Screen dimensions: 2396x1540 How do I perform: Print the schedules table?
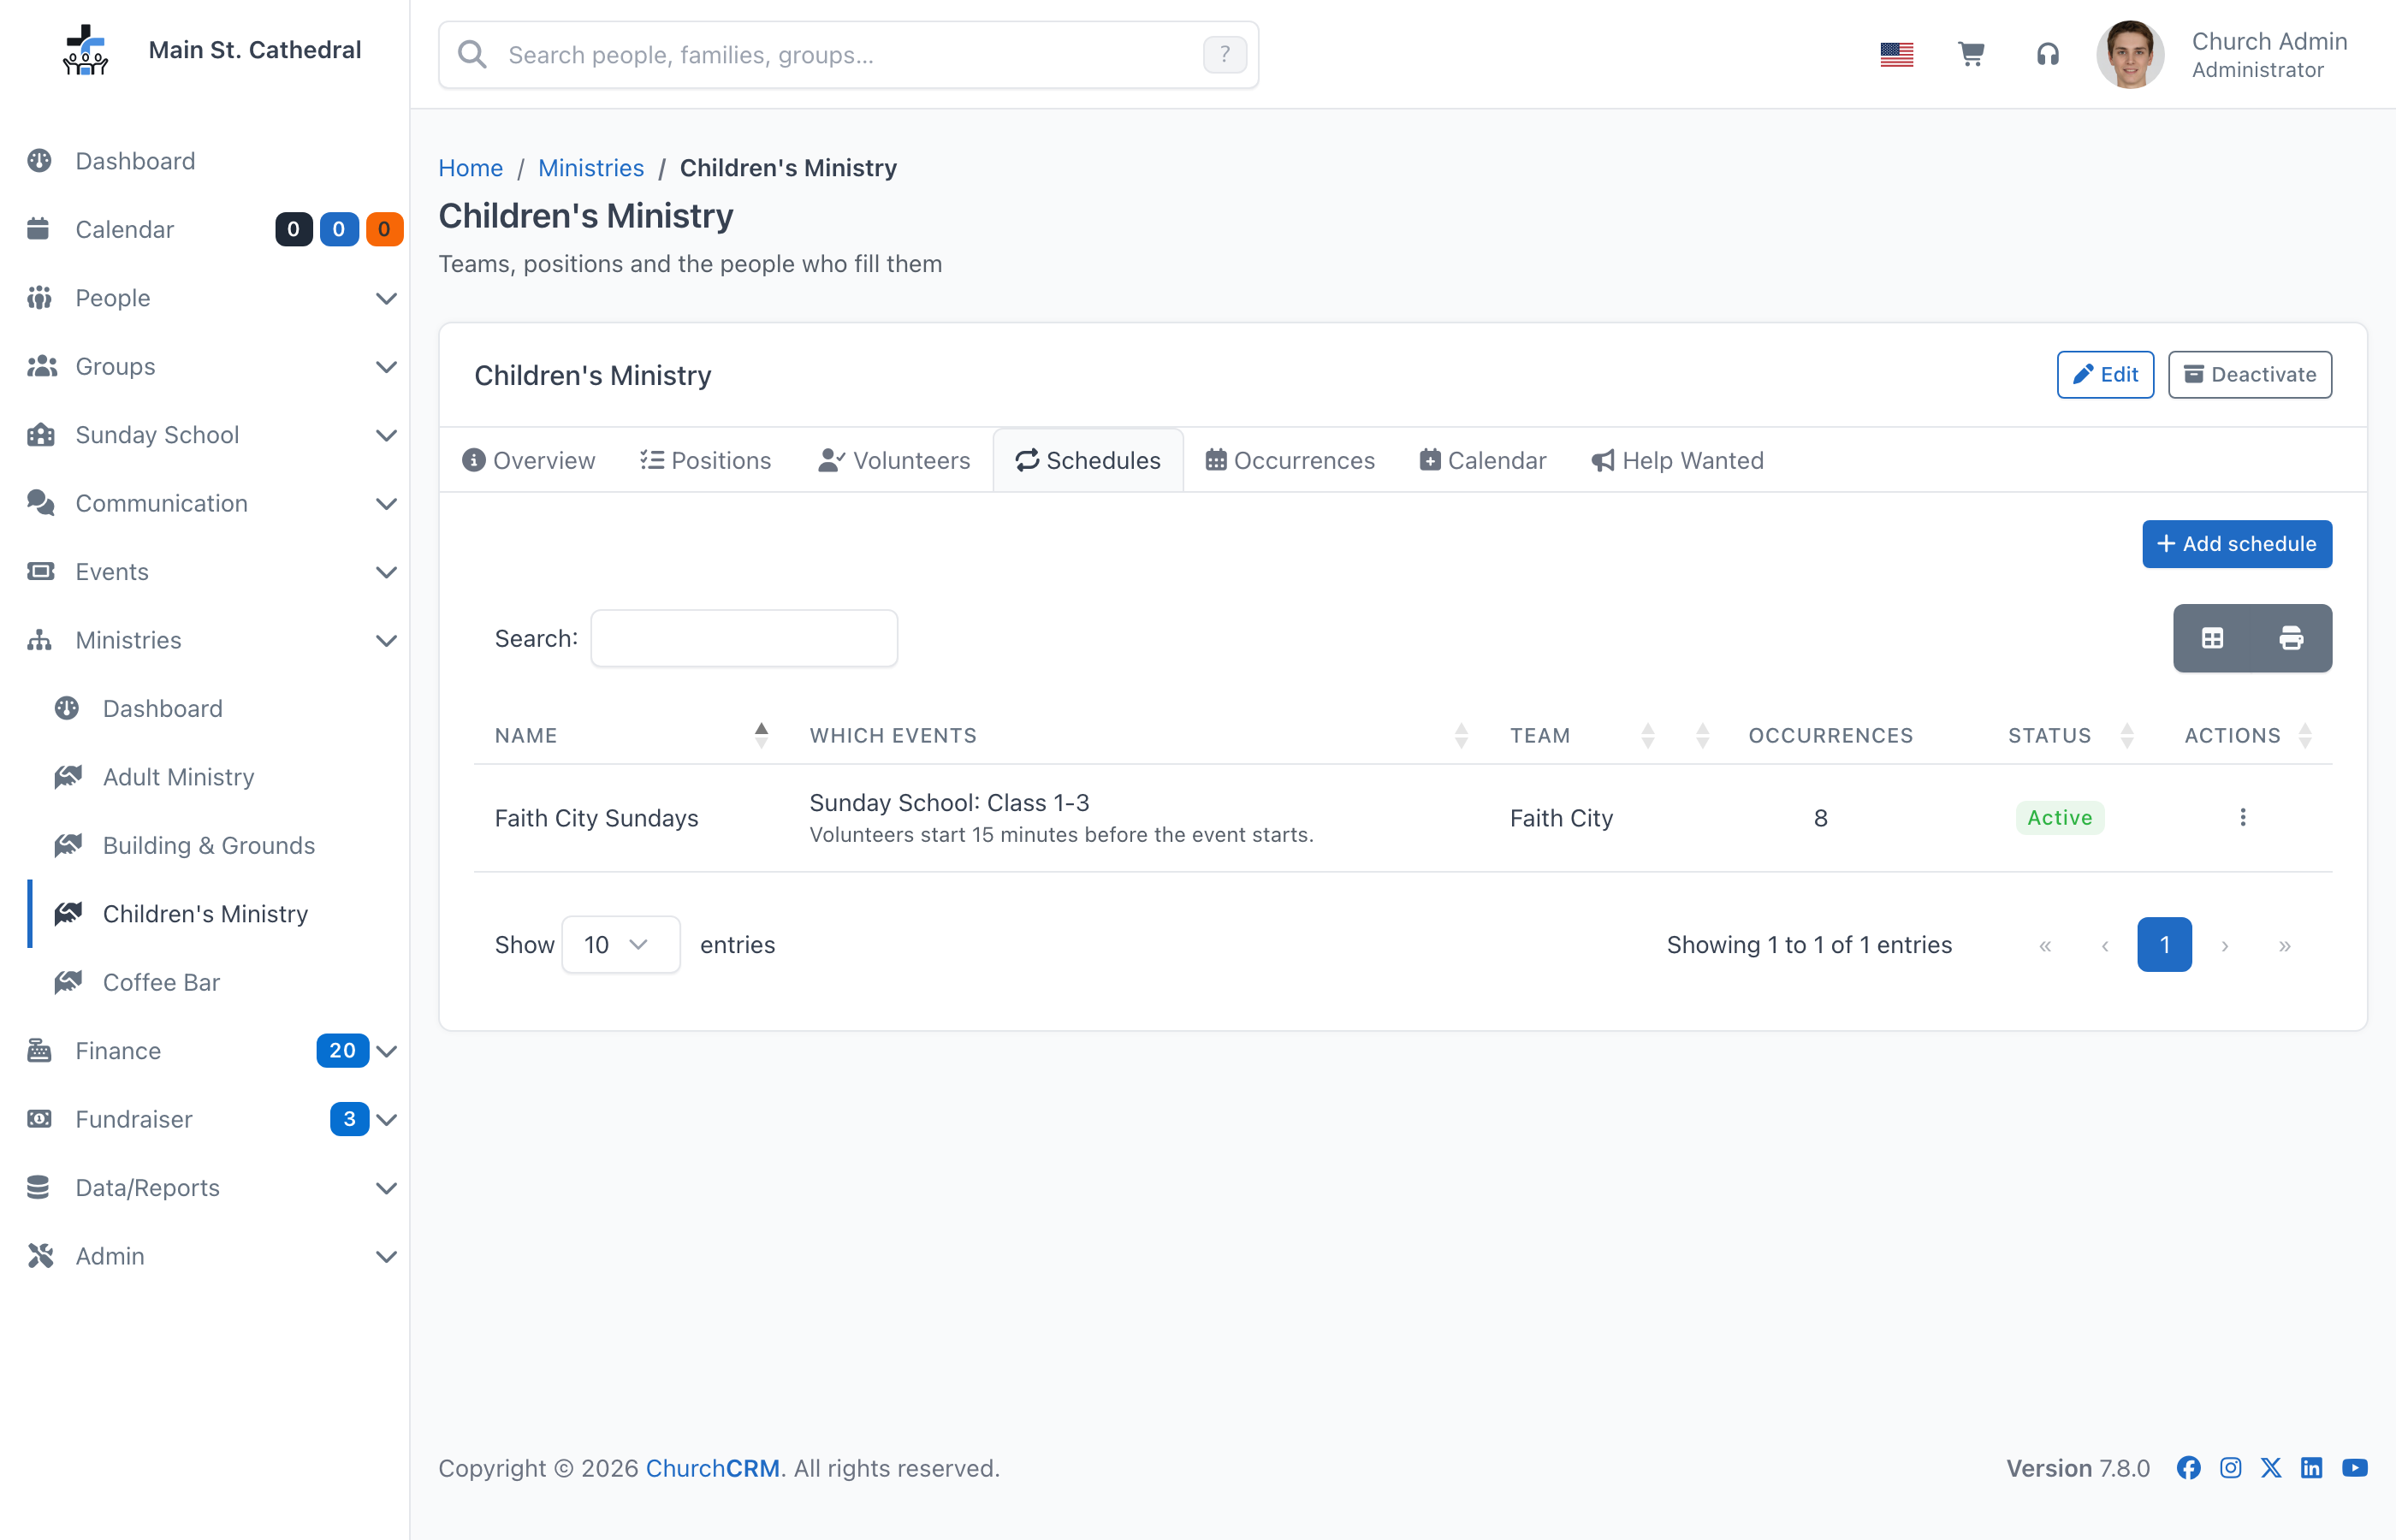2291,638
